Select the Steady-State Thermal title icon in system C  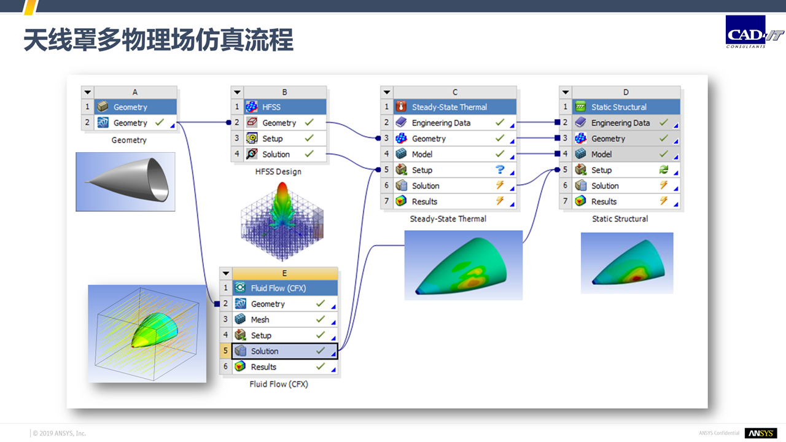click(x=401, y=107)
